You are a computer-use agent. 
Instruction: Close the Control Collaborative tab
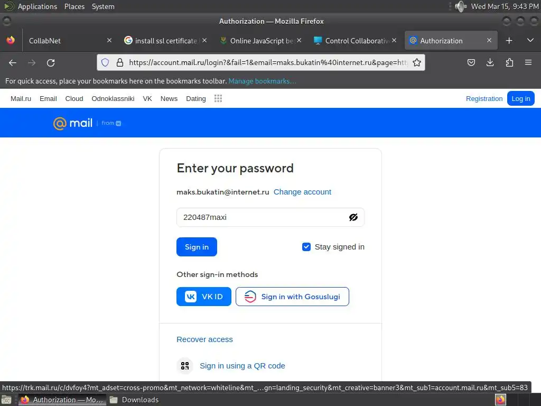coord(394,40)
